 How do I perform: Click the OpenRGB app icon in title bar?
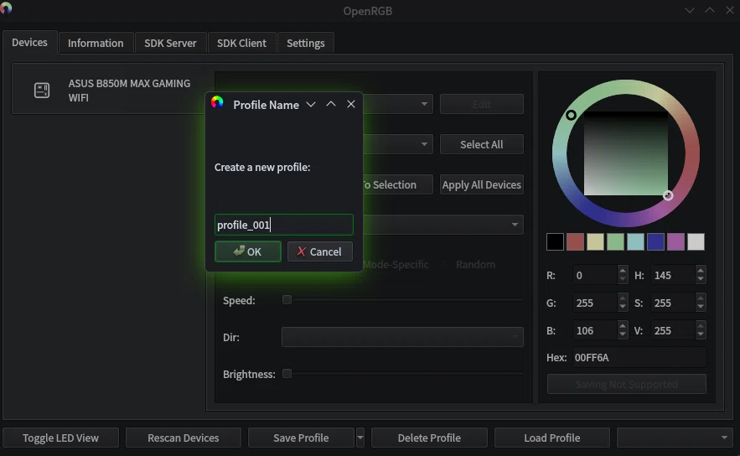click(5, 8)
